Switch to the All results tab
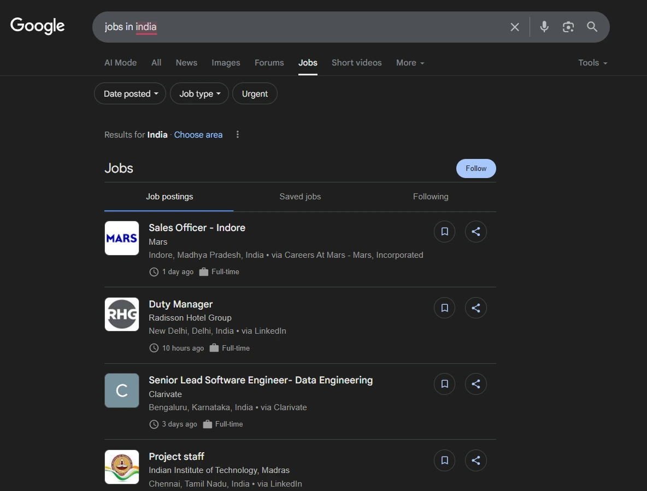This screenshot has height=491, width=647. (156, 63)
